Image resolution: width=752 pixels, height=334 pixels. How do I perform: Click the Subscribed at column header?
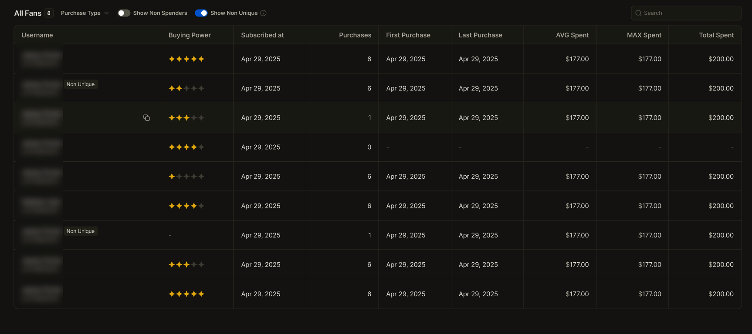pos(262,35)
